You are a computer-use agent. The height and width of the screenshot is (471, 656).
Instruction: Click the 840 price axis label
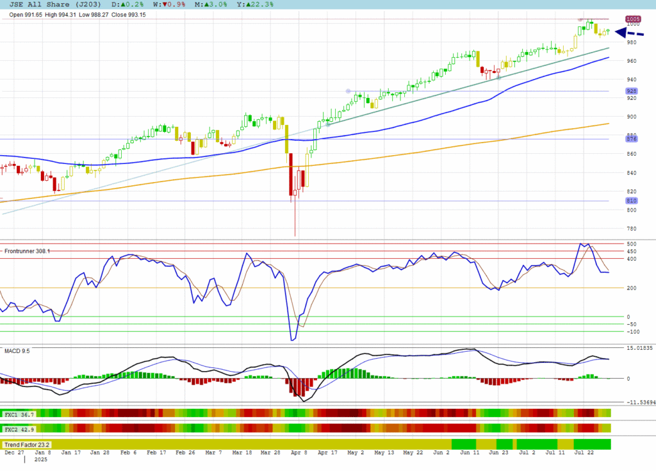[631, 173]
